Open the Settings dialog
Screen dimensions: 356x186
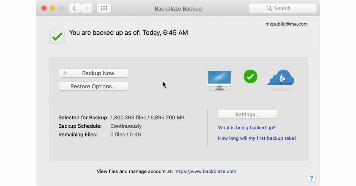pyautogui.click(x=247, y=115)
